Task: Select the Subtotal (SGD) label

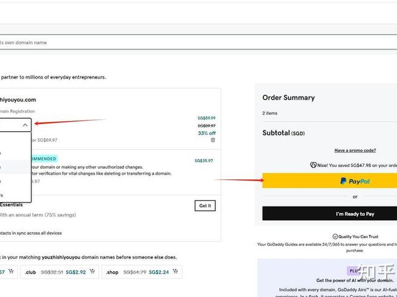Action: [x=283, y=133]
